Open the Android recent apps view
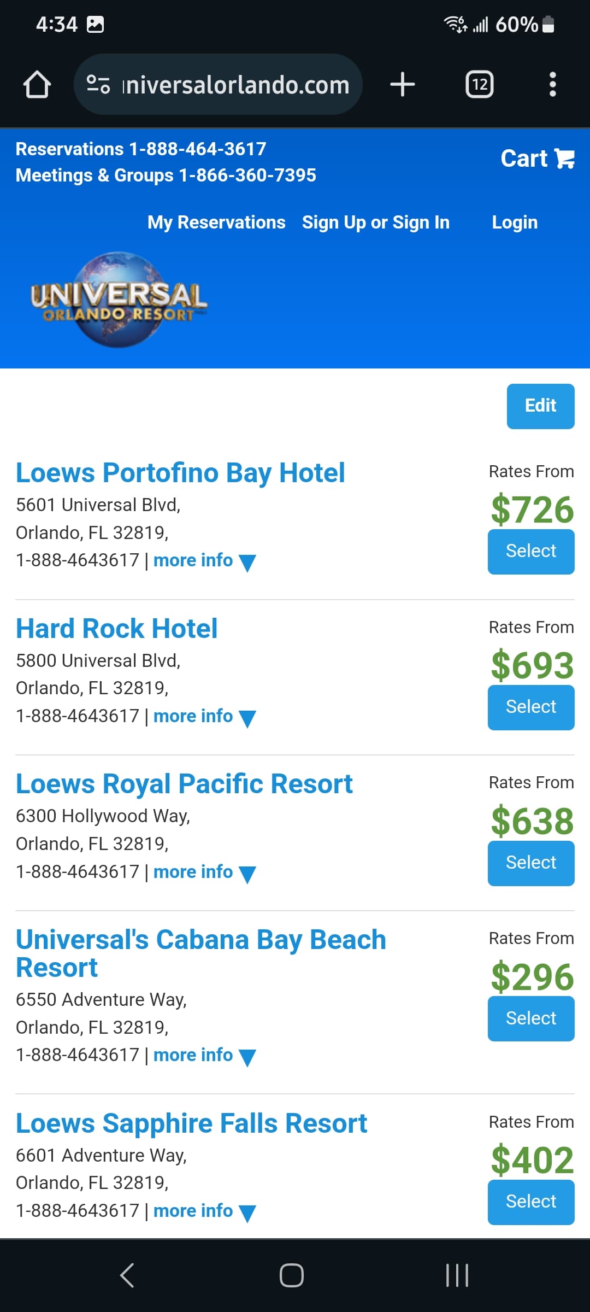Screen dimensions: 590x1312 pyautogui.click(x=457, y=1275)
